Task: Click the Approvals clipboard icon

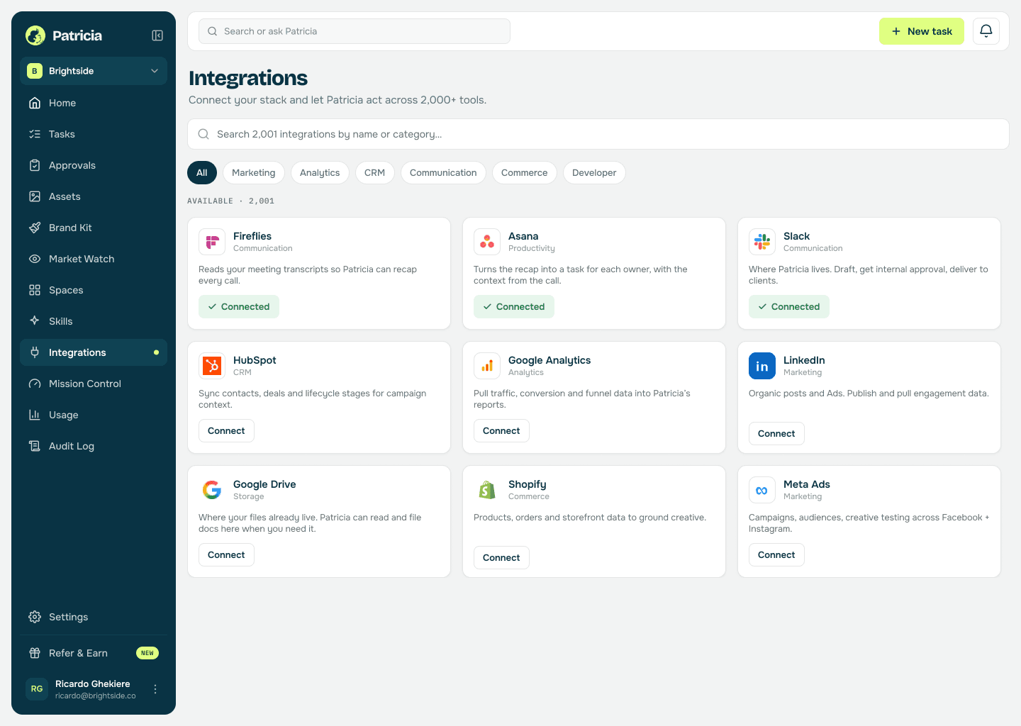Action: pos(35,165)
